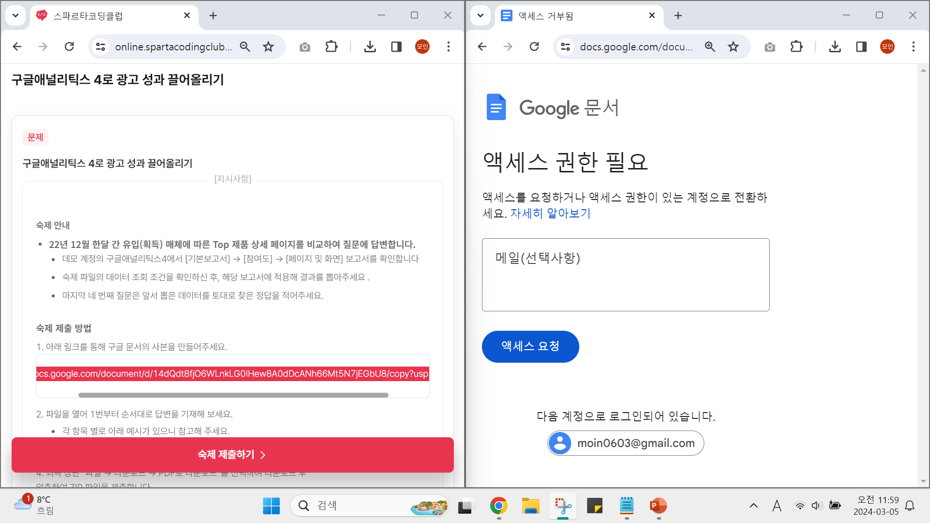Bookmark the Sparta Coding Club page with the star
The height and width of the screenshot is (523, 930).
tap(268, 46)
